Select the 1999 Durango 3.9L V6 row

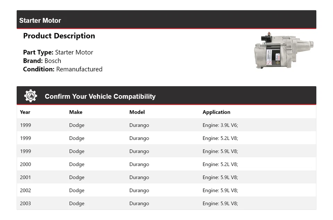pyautogui.click(x=166, y=125)
